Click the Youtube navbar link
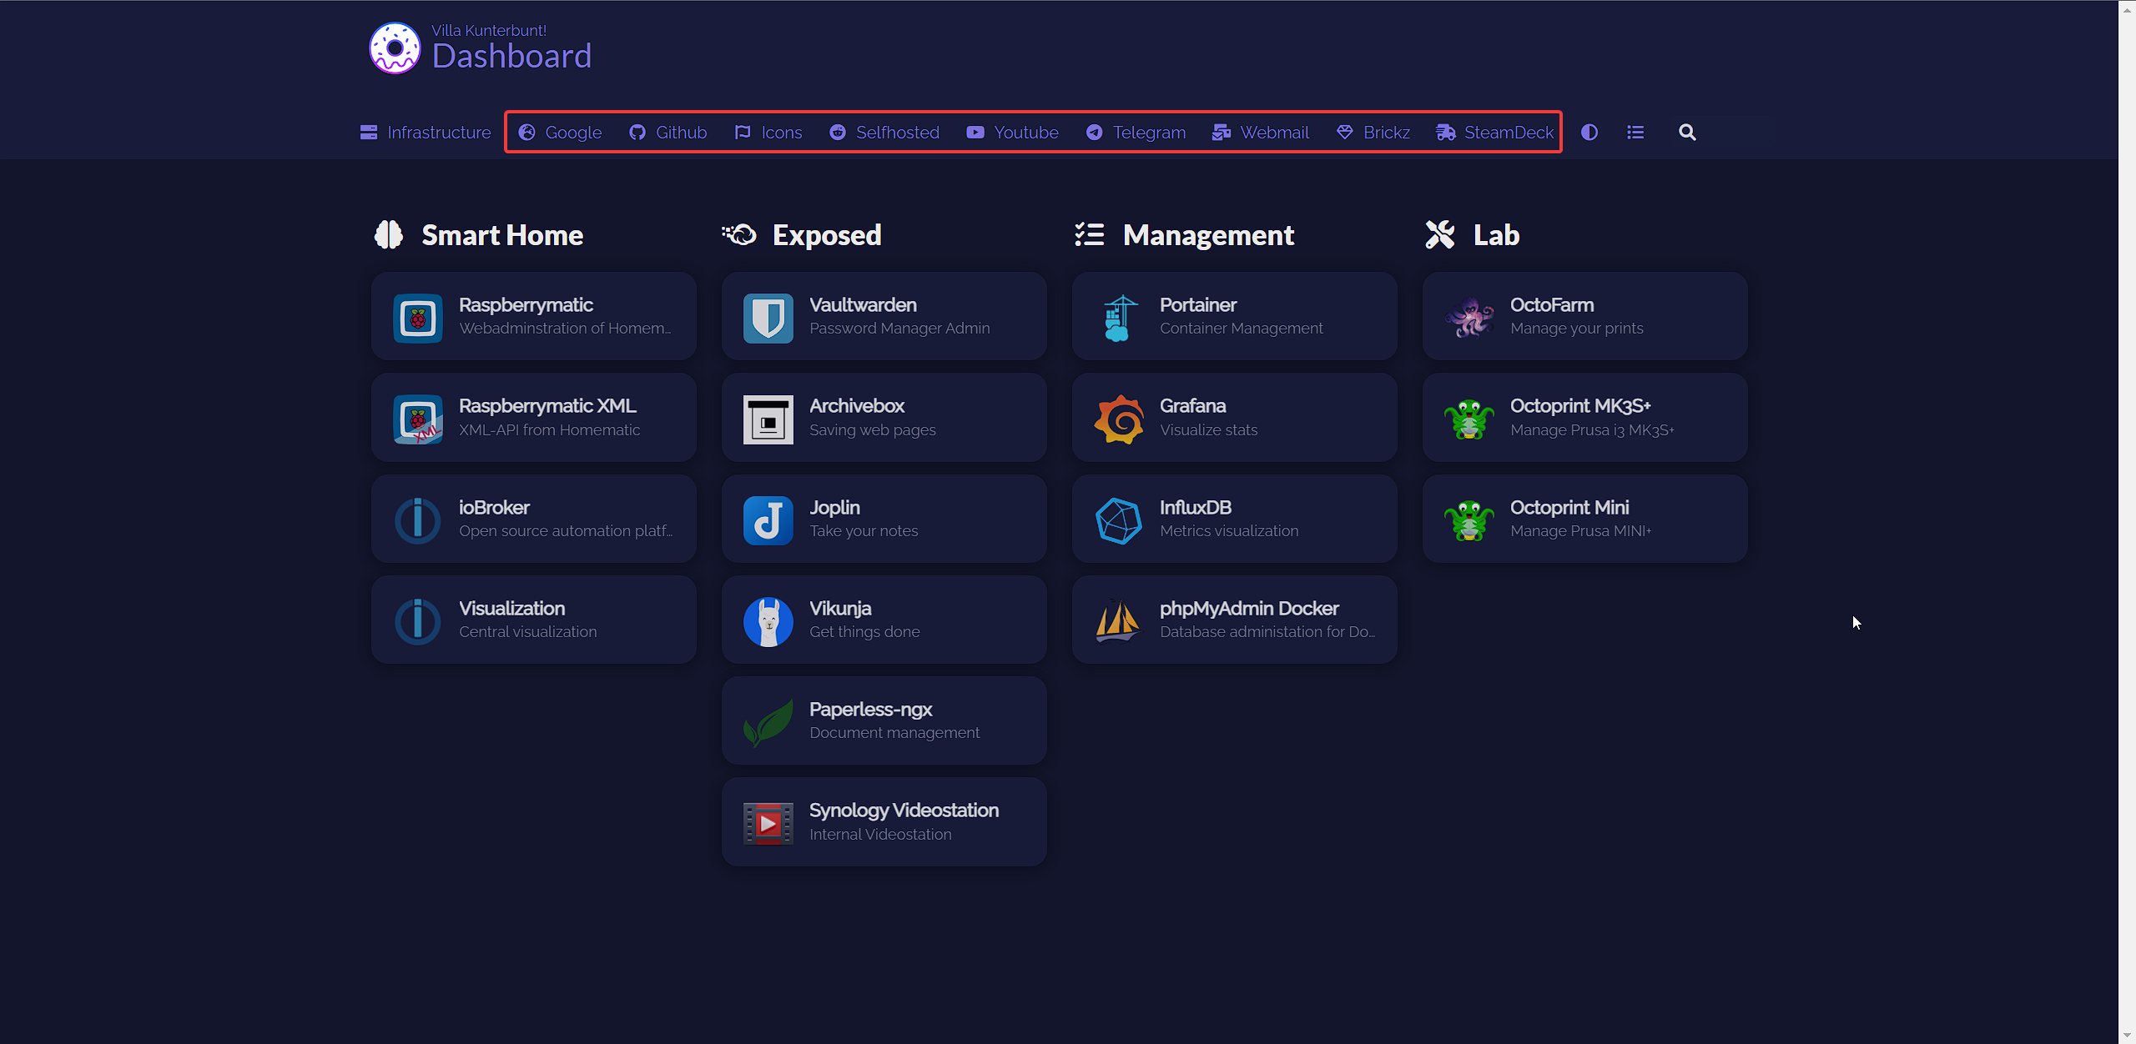 coord(1012,133)
